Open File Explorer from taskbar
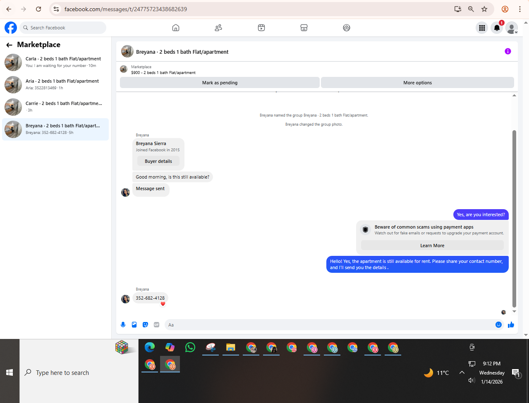Image resolution: width=529 pixels, height=403 pixels. tap(231, 347)
